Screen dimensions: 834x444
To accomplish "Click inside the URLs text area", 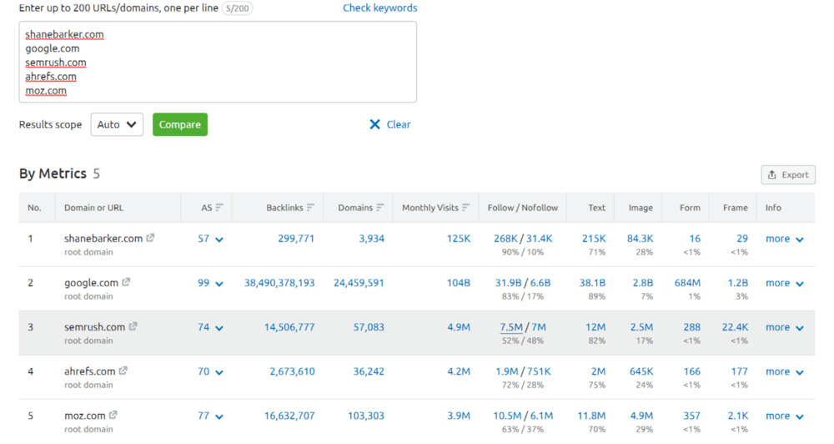I will [218, 62].
